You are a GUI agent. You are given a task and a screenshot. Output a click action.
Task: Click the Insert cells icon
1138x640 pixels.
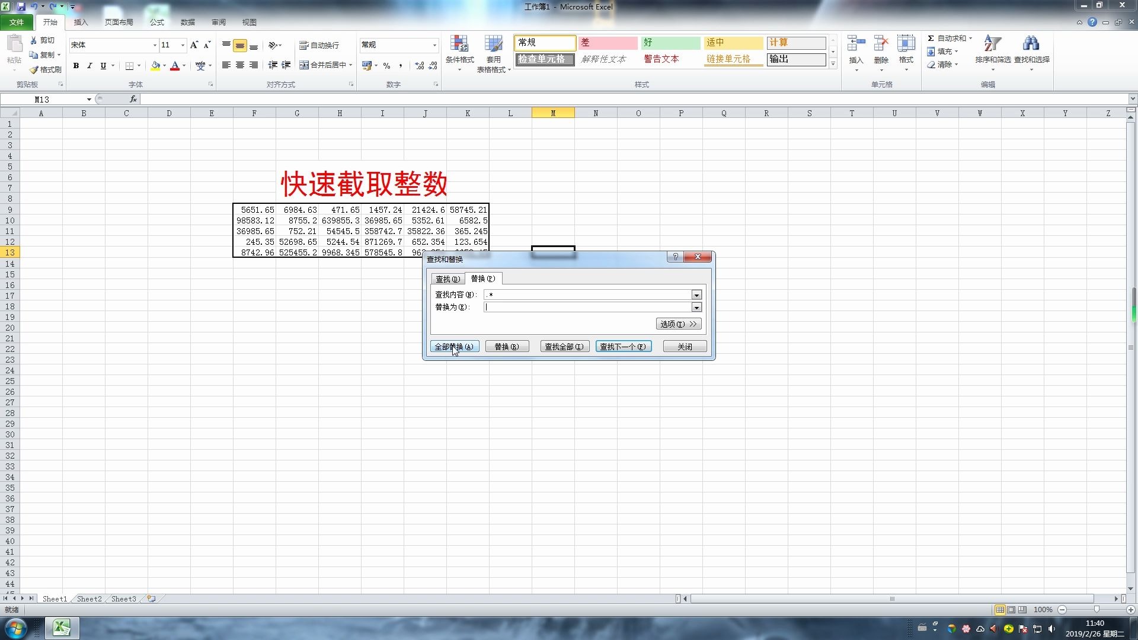pos(856,44)
